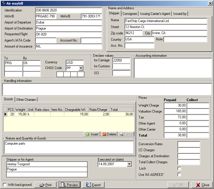Open the CHGS Code dropdown

point(81,68)
